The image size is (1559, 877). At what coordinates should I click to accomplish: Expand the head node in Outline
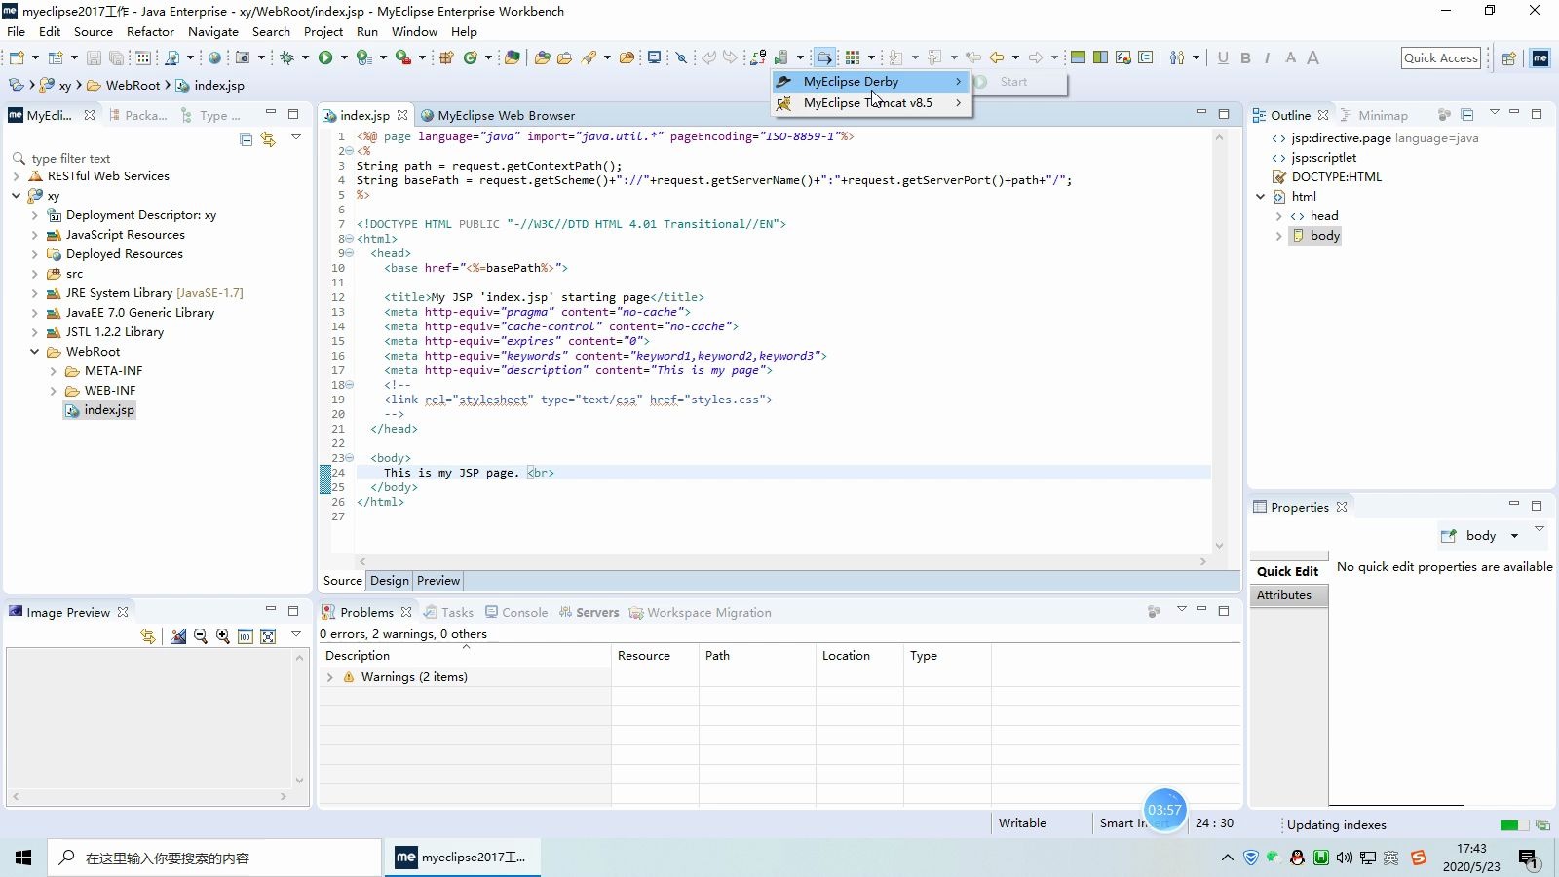pyautogui.click(x=1279, y=216)
